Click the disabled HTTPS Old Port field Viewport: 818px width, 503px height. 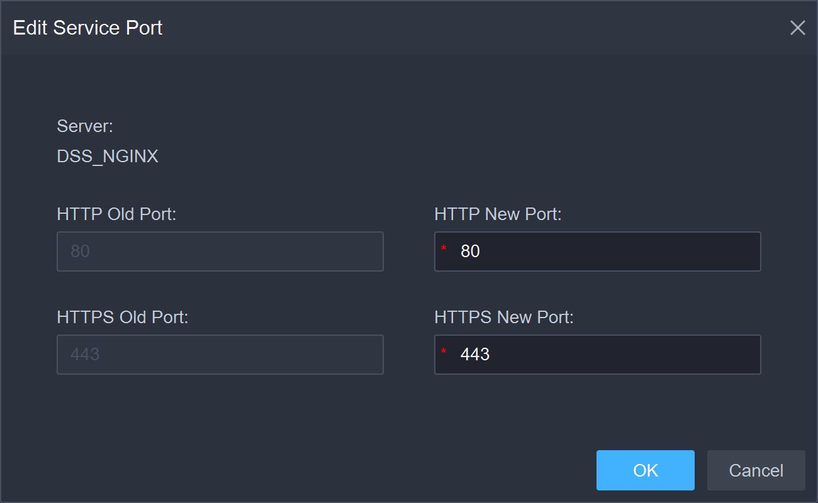[x=220, y=355]
